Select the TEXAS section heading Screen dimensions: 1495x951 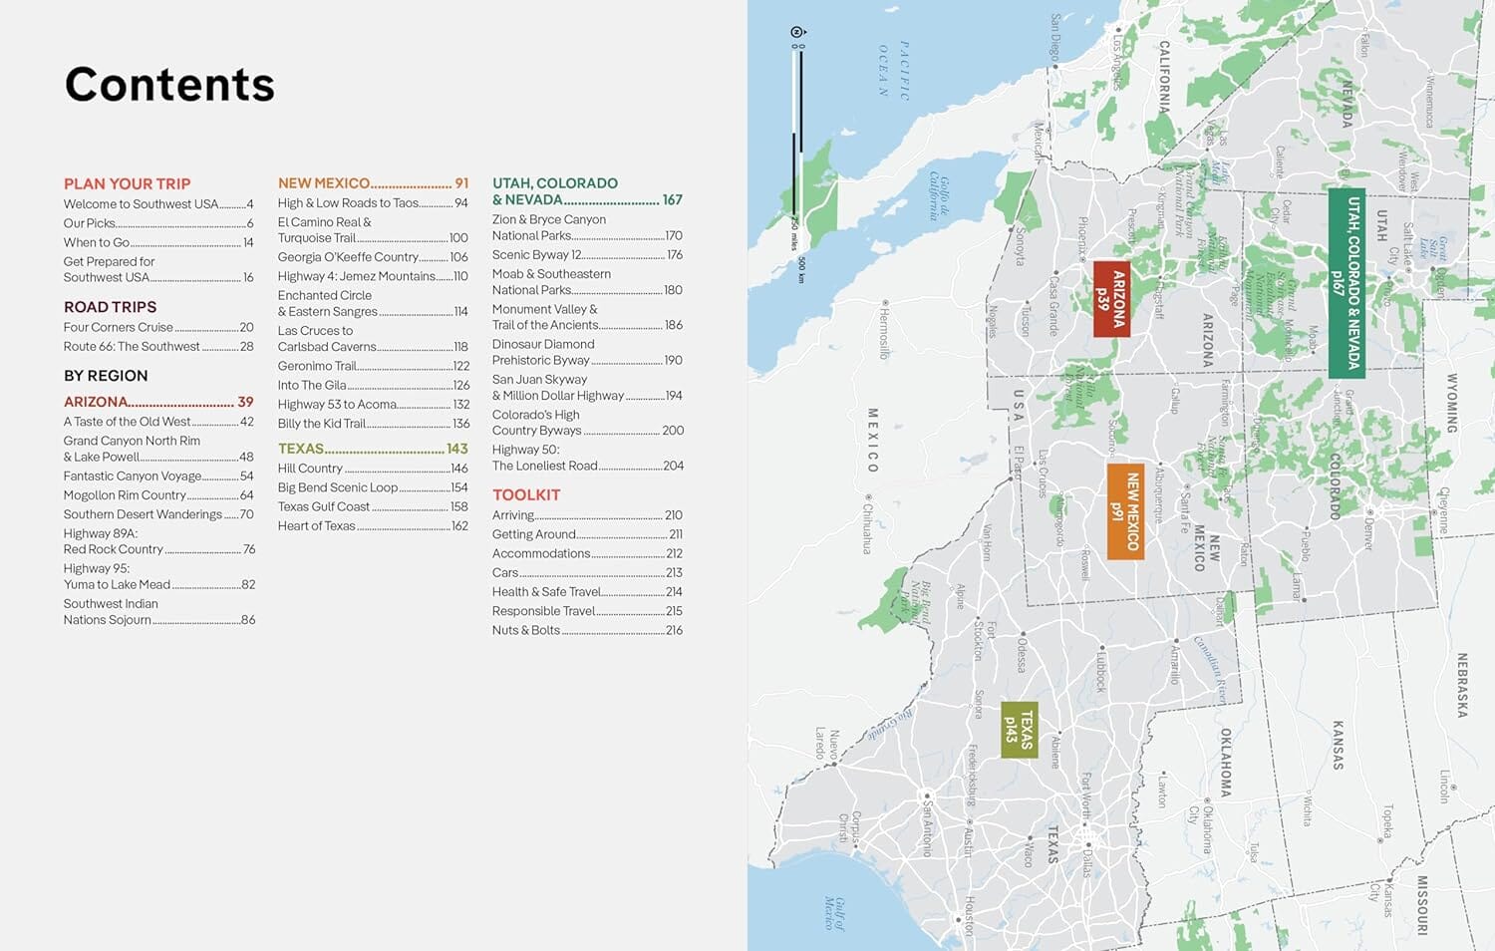tap(373, 449)
